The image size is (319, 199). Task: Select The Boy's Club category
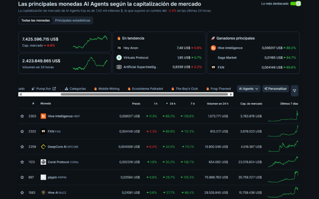[x=184, y=89]
